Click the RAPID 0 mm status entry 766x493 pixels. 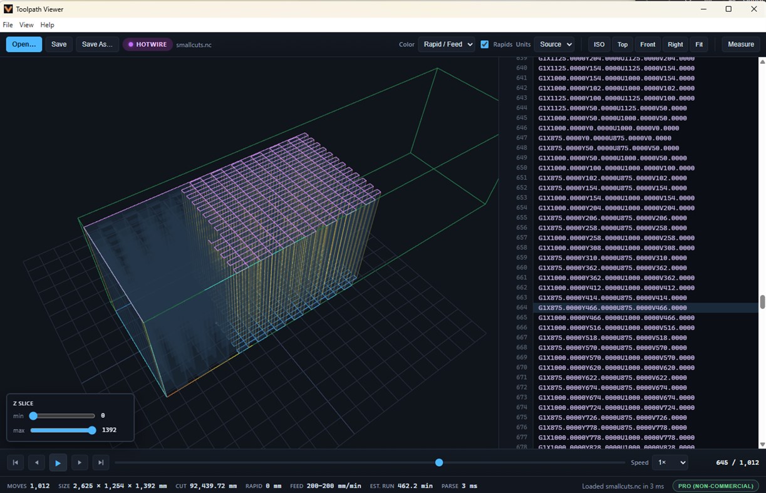tap(264, 486)
